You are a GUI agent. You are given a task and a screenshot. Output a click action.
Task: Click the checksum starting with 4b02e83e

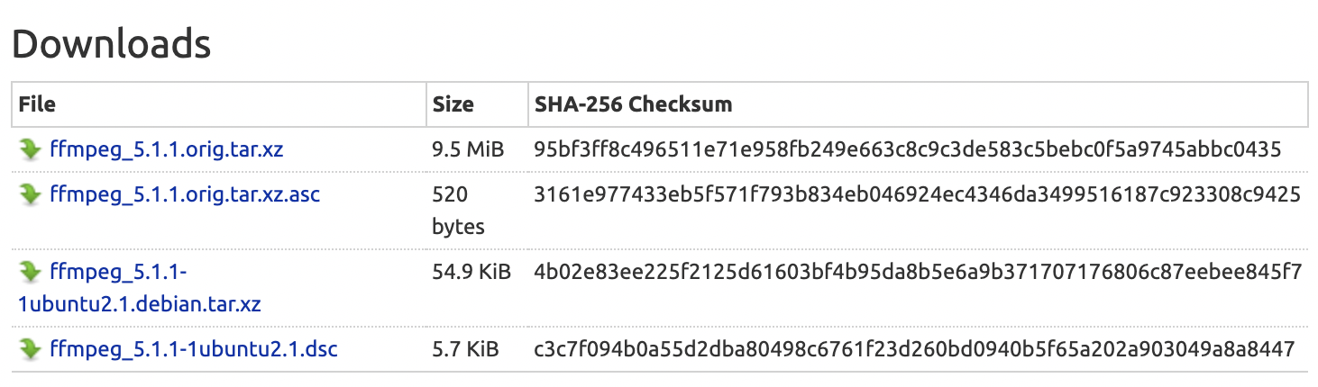pyautogui.click(x=918, y=271)
